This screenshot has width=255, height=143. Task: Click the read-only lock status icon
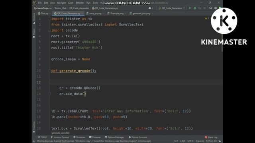220,141
